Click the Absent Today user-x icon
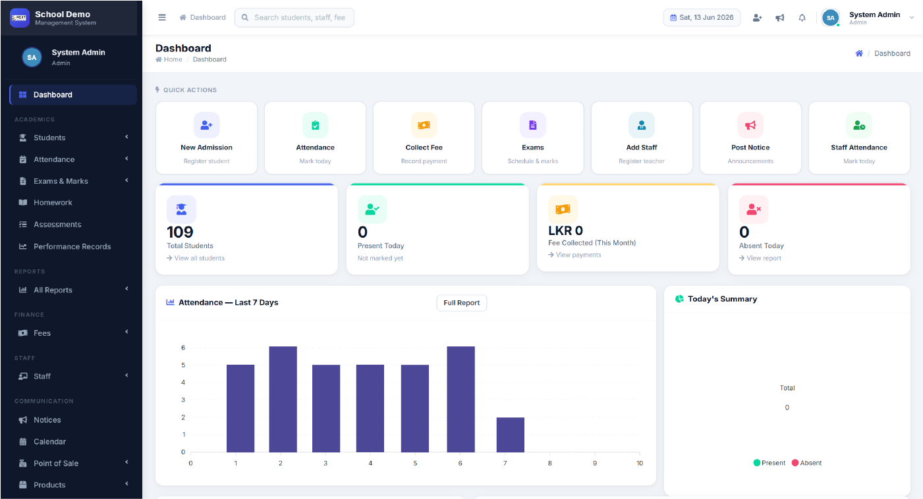Image resolution: width=923 pixels, height=499 pixels. (x=754, y=209)
